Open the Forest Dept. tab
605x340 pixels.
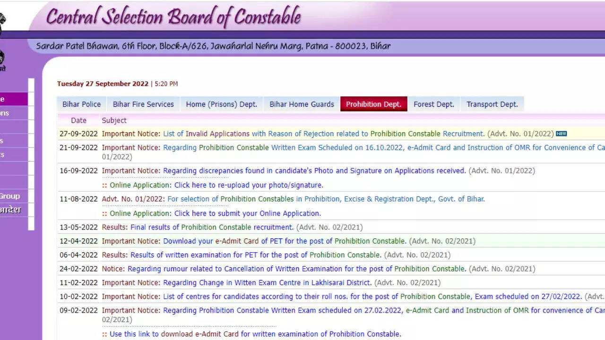pos(433,104)
